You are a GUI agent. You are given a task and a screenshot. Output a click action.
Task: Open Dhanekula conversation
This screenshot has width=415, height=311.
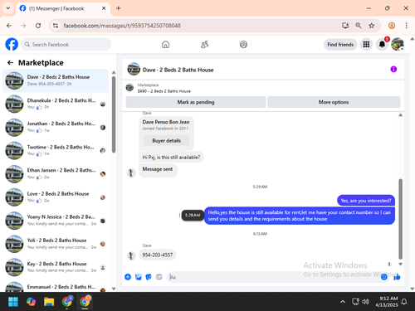56,104
